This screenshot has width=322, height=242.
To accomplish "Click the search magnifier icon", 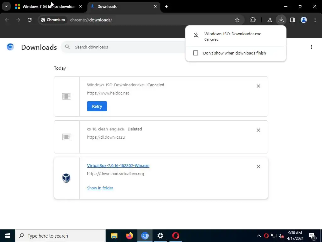I will click(67, 47).
